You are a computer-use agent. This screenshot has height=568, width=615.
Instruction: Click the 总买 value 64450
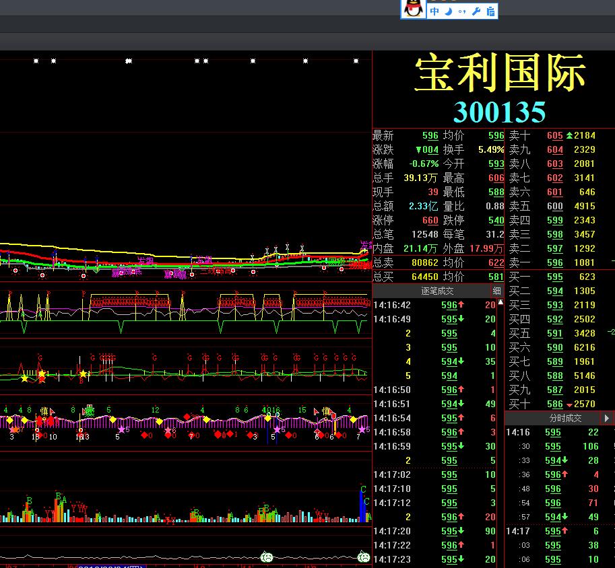point(425,277)
